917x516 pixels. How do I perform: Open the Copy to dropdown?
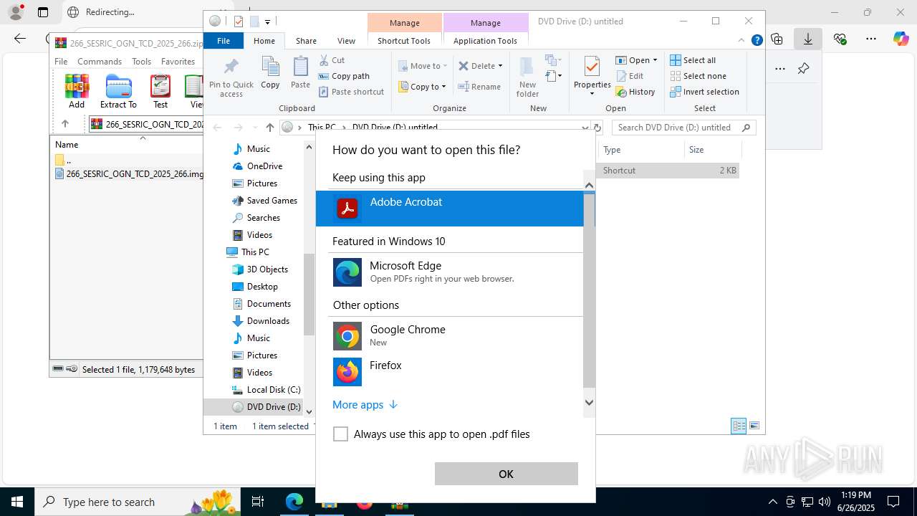click(x=422, y=87)
